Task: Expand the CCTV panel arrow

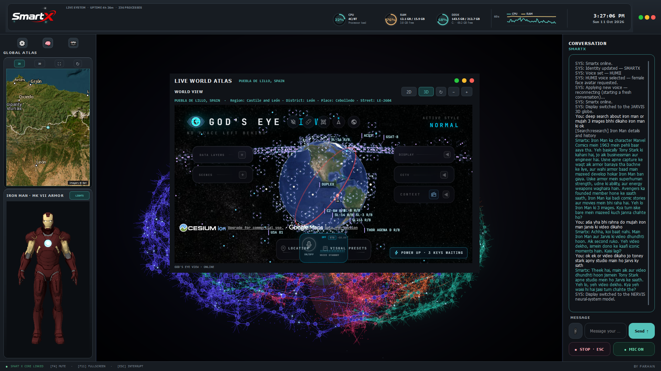Action: click(444, 175)
